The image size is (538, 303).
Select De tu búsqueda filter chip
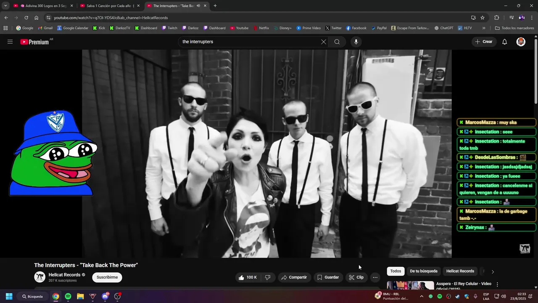[x=424, y=271]
